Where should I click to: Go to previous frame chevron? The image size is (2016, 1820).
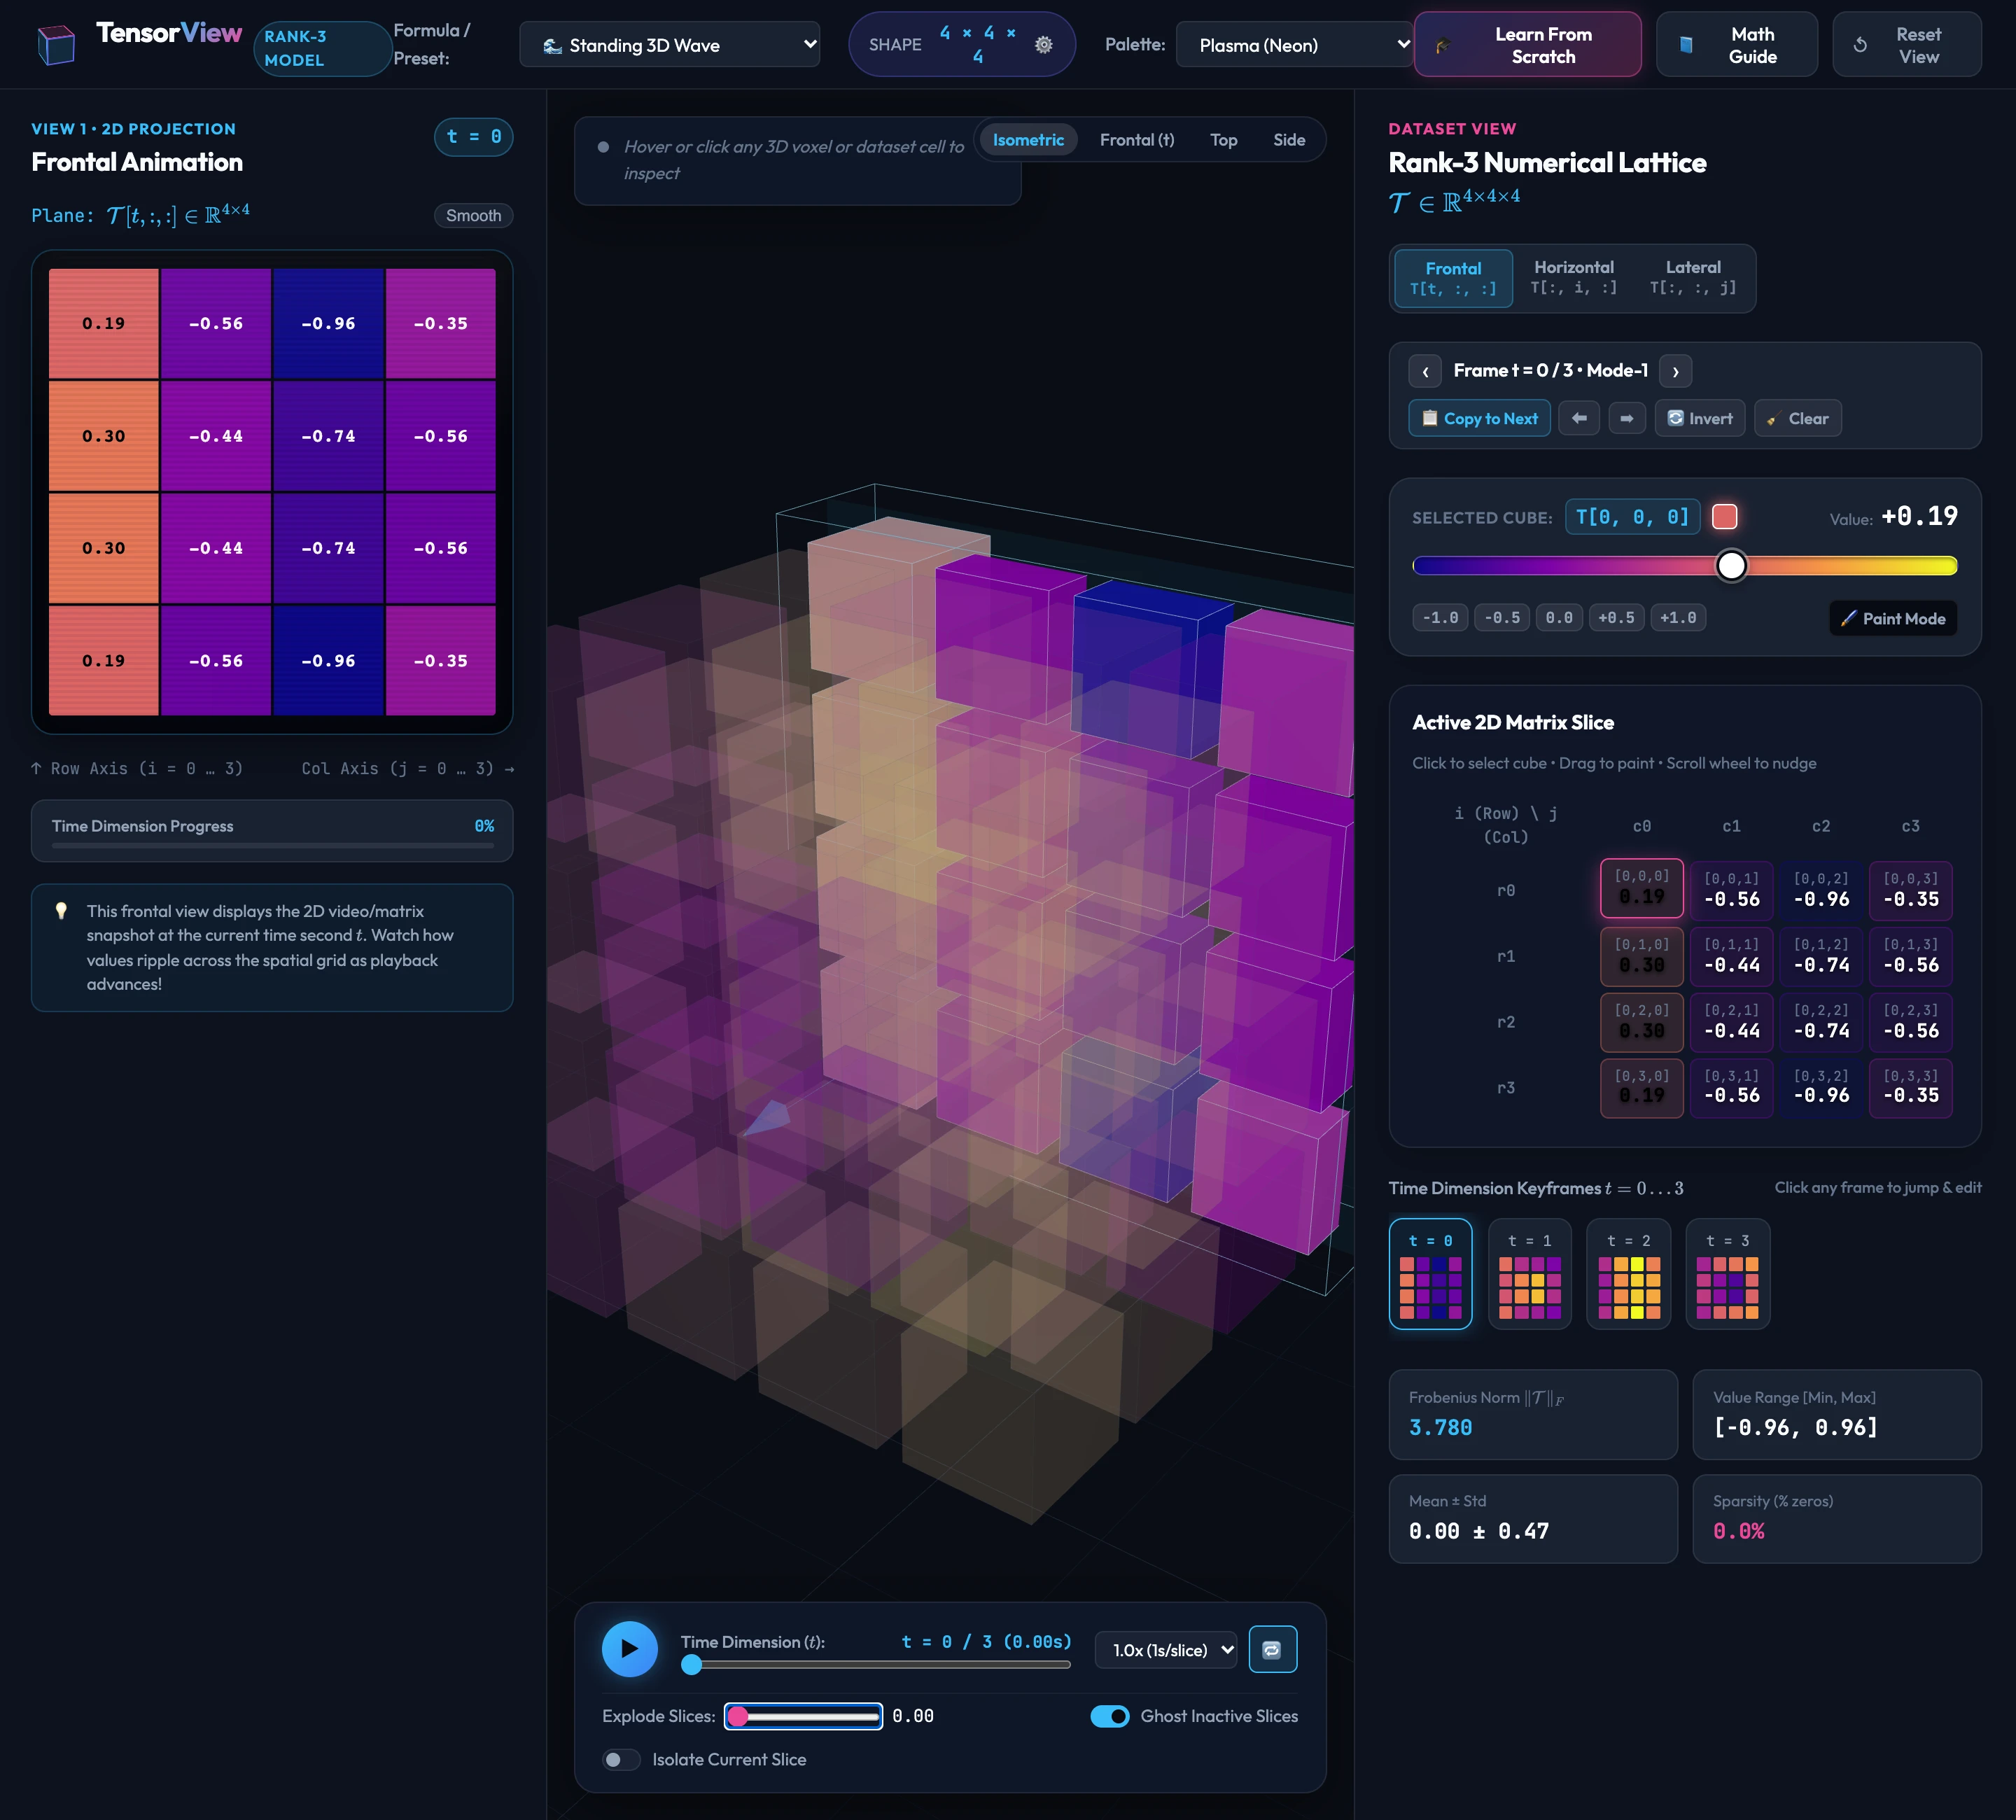click(1425, 371)
